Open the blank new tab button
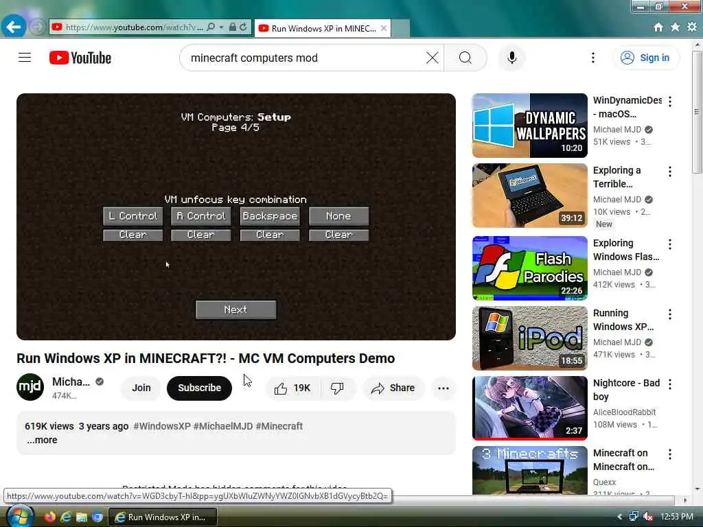The image size is (703, 527). click(400, 28)
